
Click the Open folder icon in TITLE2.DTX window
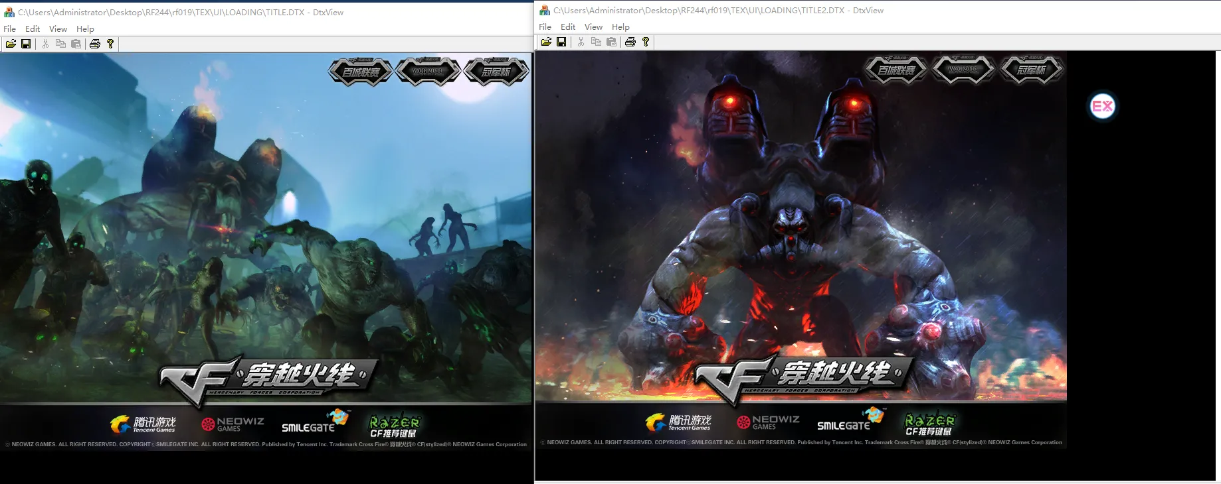coord(546,42)
